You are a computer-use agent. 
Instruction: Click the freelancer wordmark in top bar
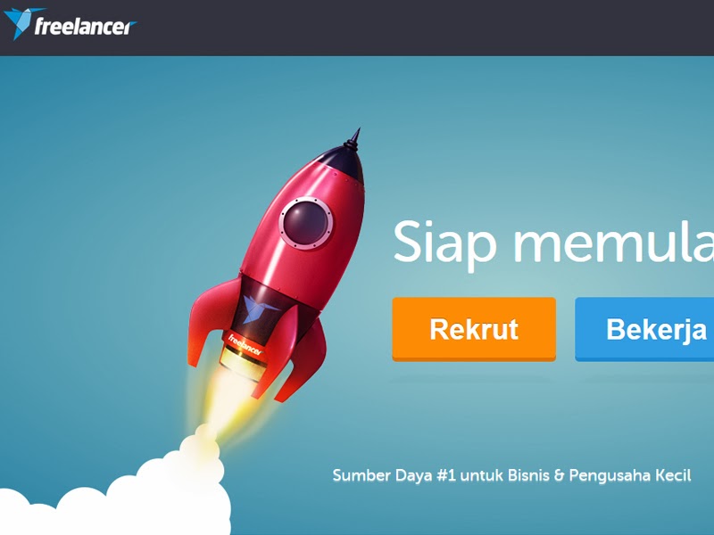(85, 27)
